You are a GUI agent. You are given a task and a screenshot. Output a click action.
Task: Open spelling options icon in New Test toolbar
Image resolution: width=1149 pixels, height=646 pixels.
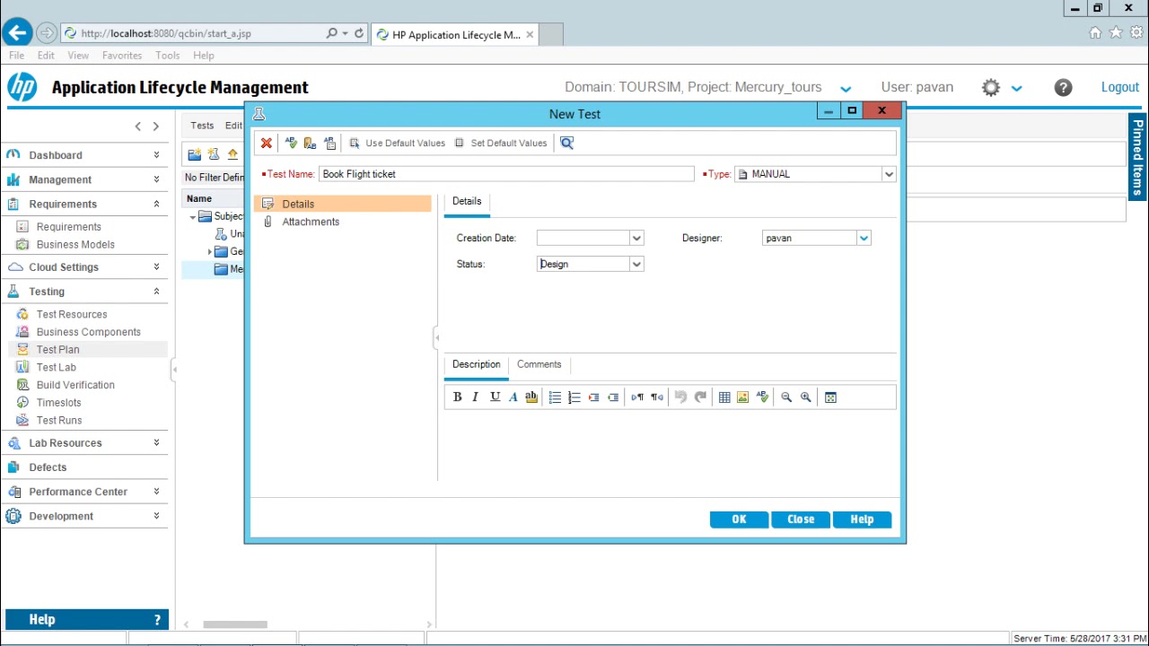click(330, 143)
